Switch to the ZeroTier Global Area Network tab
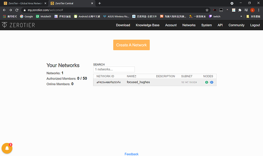This screenshot has width=263, height=156. [x=24, y=3]
